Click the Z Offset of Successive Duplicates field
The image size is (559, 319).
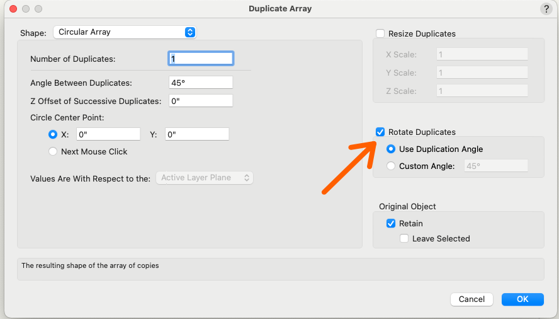(x=201, y=101)
